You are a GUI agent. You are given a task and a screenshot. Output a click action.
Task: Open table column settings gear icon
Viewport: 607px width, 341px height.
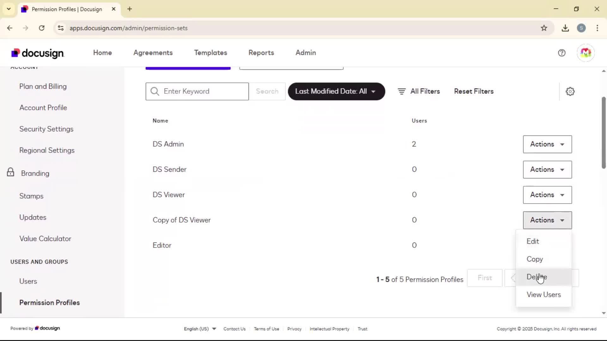(570, 92)
